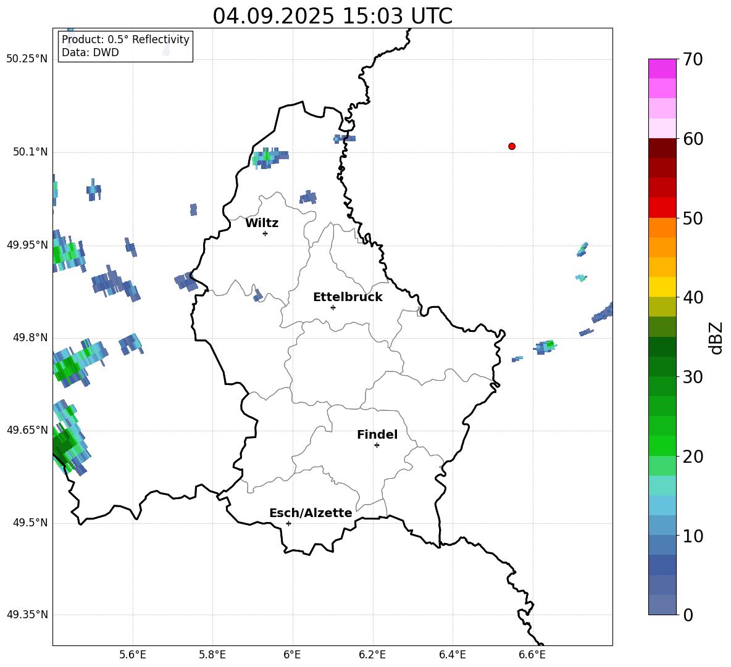
Task: Click the 49.8°N latitude label
Action: (30, 338)
